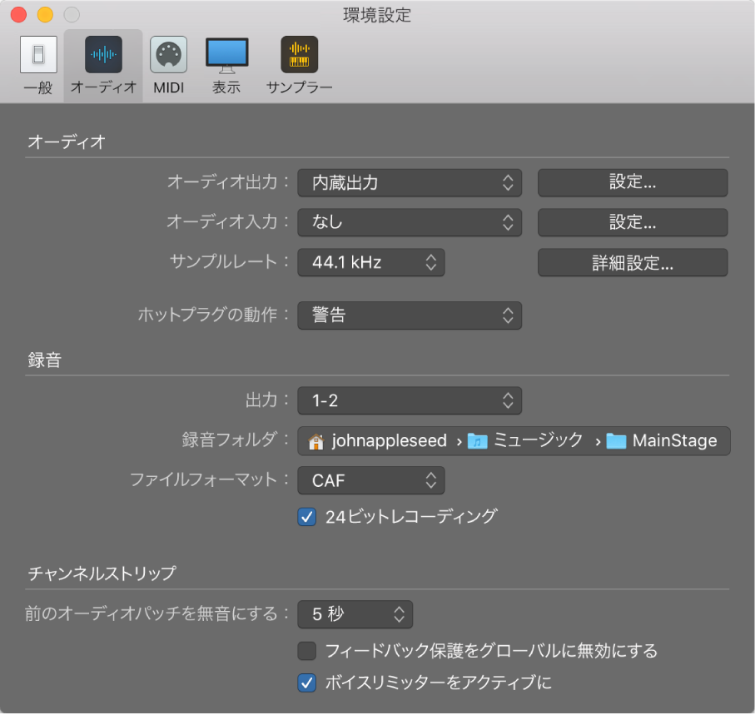Open the サンプルレート 44.1 kHz dropdown

(370, 262)
